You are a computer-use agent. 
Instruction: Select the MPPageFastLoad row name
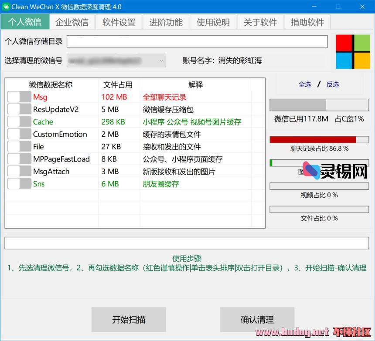pyautogui.click(x=61, y=159)
